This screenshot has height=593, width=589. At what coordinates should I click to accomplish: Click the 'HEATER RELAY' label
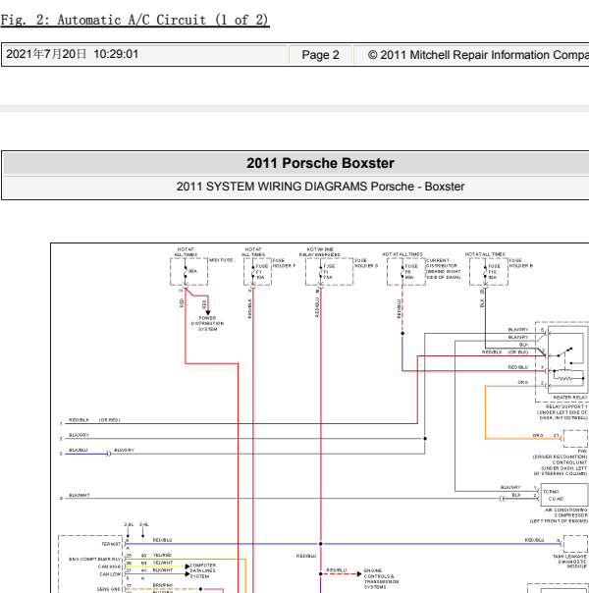570,398
